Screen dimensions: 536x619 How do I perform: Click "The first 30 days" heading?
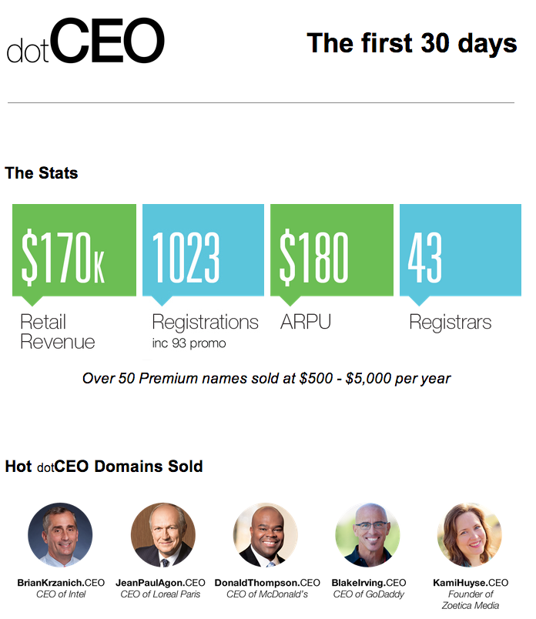(x=411, y=43)
